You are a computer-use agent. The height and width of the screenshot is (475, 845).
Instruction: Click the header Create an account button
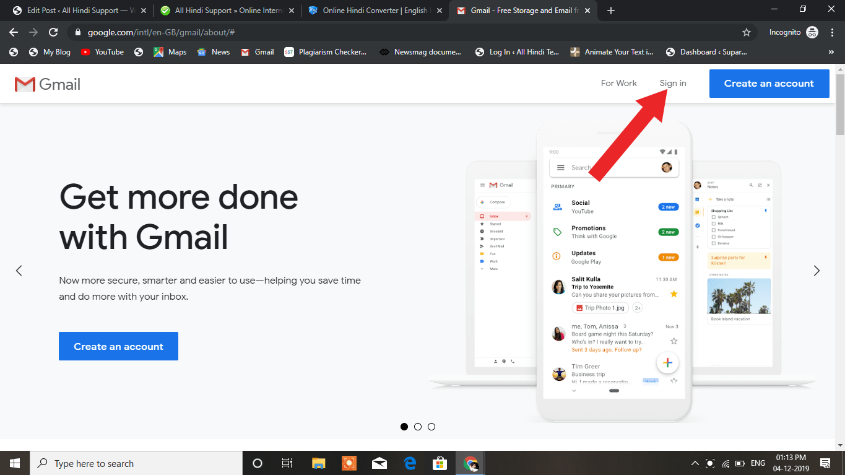click(x=769, y=84)
